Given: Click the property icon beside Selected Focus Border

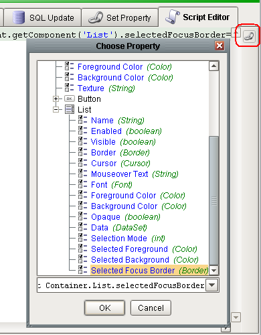Looking at the screenshot, I should coord(82,270).
